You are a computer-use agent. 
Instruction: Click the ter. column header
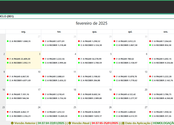(59, 32)
